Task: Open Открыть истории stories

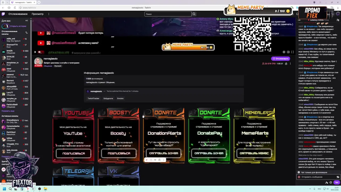Action: [x=18, y=26]
